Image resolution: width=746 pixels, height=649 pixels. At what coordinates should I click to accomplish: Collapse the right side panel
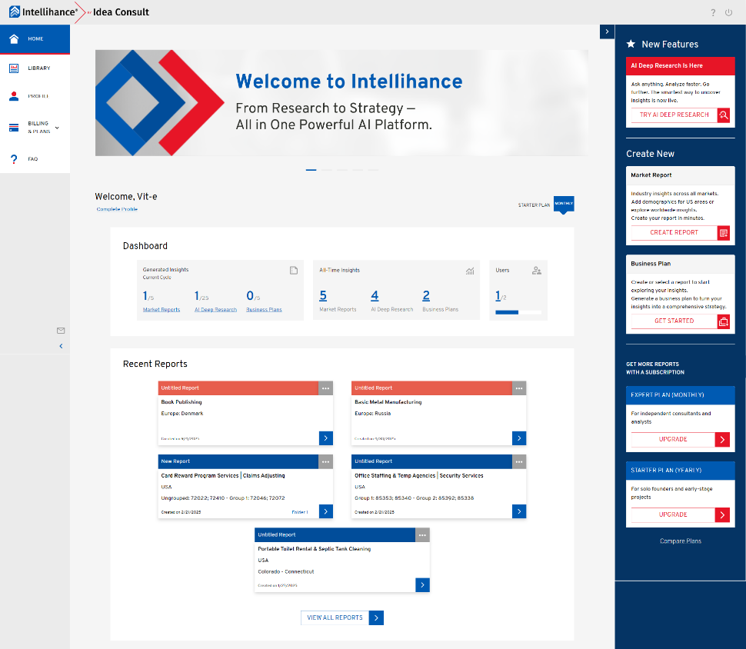coord(607,32)
